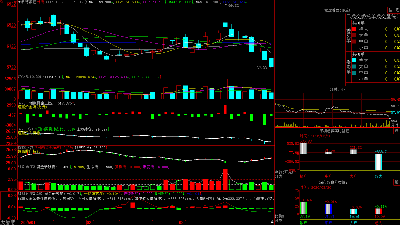Switch 龙虎看盘 to 笔 tick view
400x225 pixels.
[397, 10]
